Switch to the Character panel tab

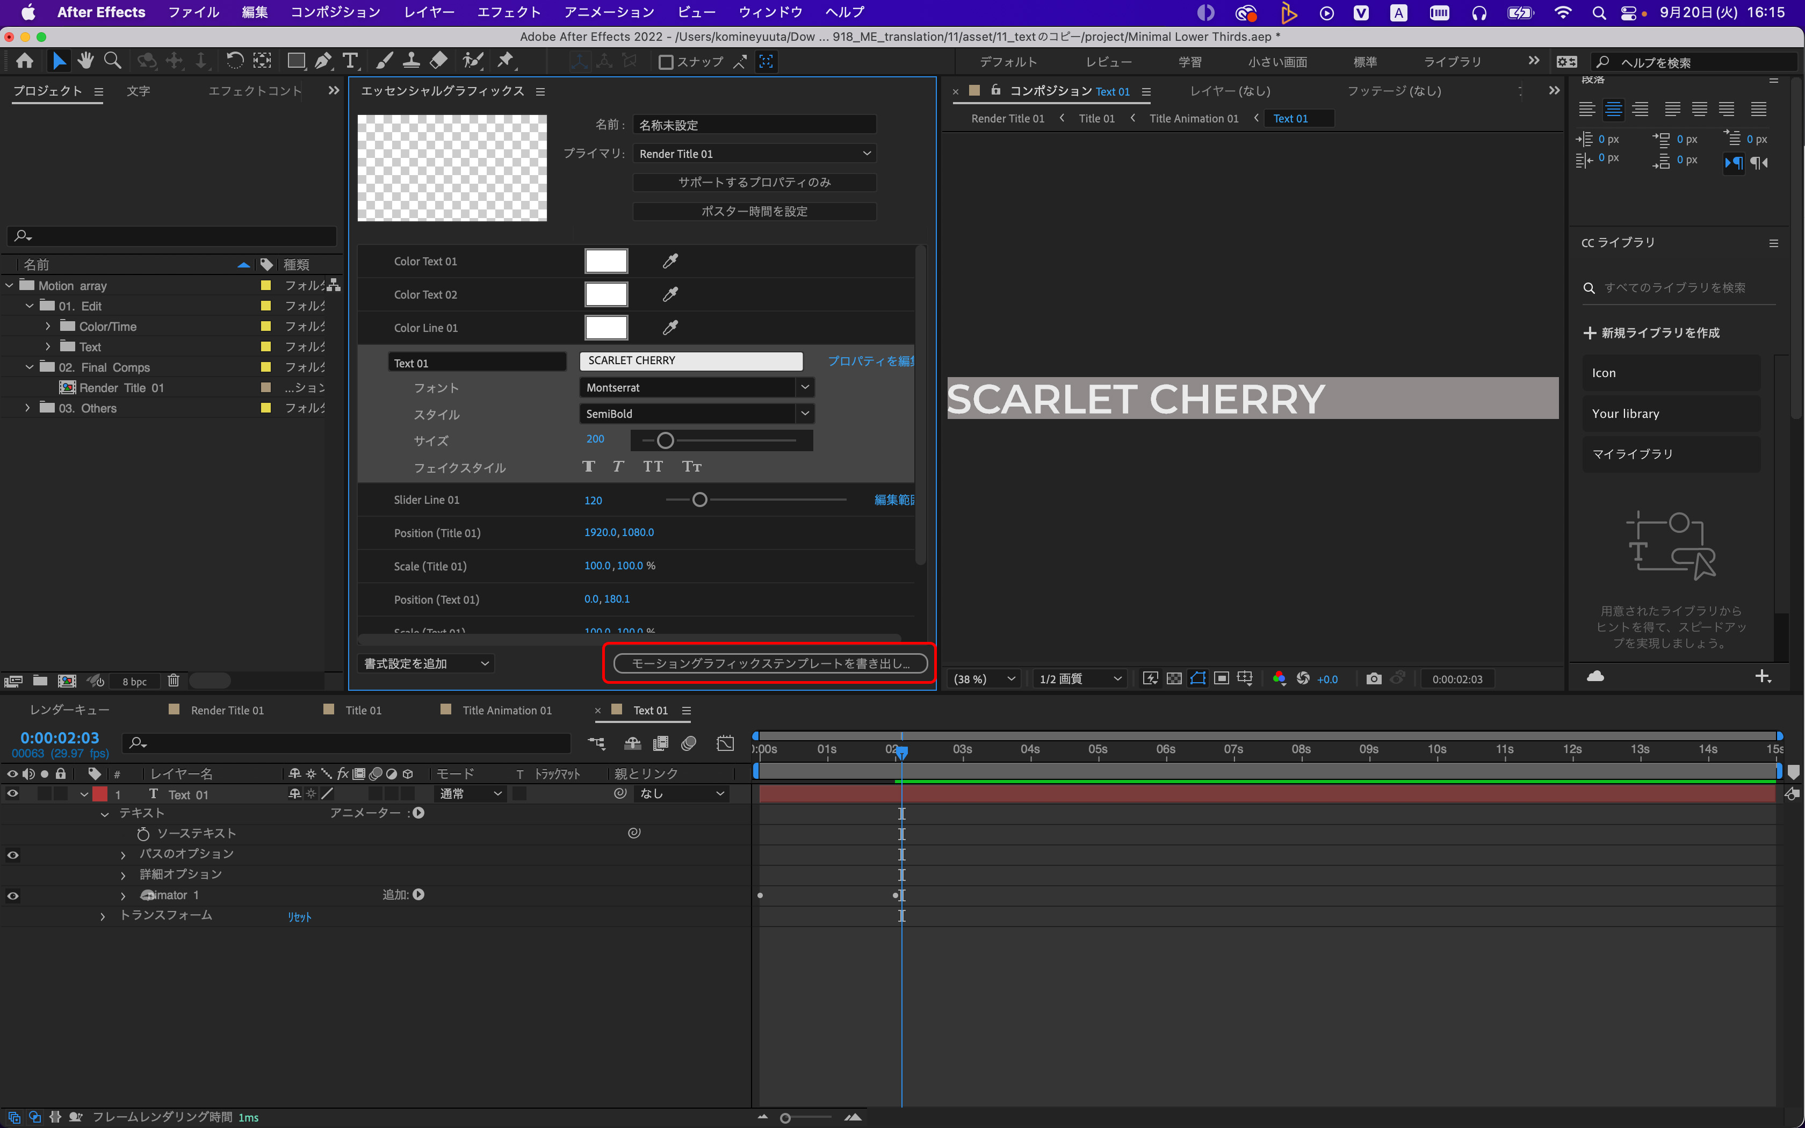[x=138, y=90]
